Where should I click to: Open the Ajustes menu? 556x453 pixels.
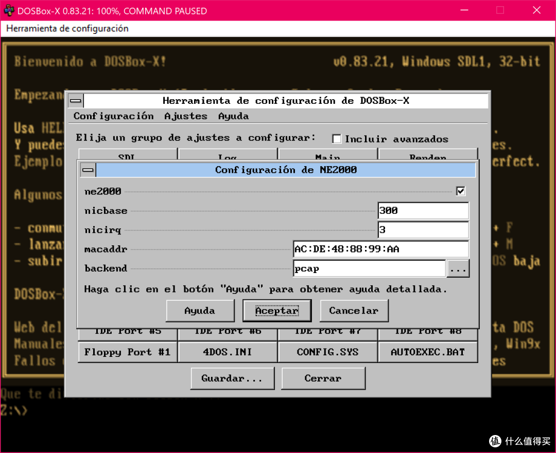pos(186,116)
